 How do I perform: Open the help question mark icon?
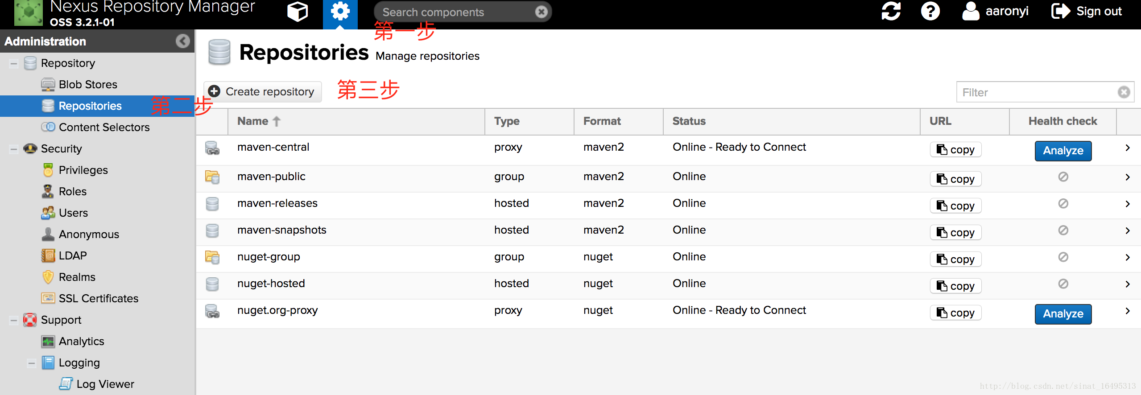pyautogui.click(x=930, y=11)
